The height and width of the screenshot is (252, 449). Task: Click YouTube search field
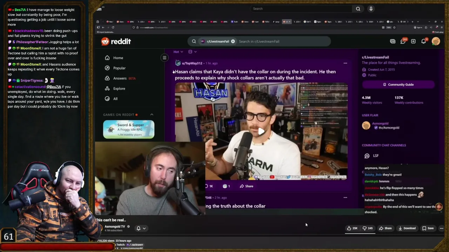point(302,9)
